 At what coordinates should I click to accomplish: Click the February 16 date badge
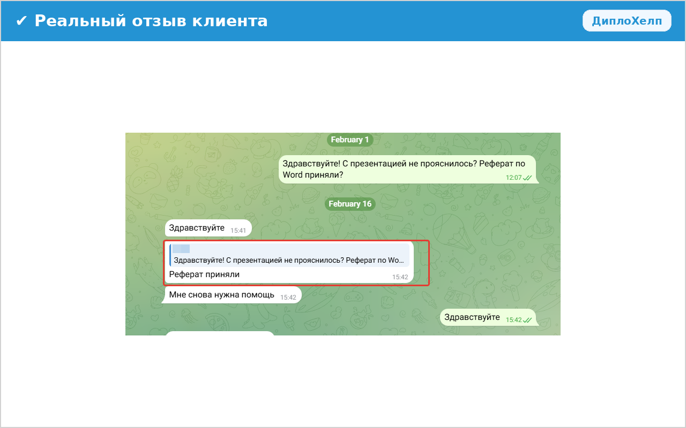pyautogui.click(x=349, y=204)
